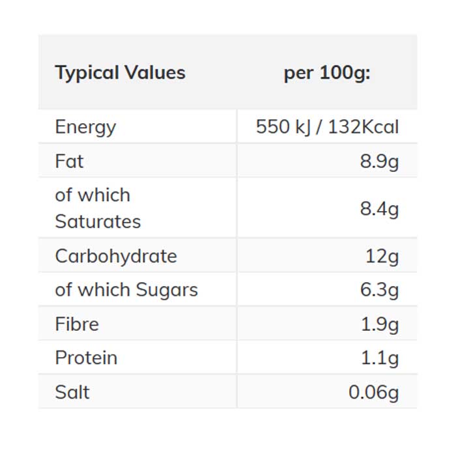Click the Fibre row label
The image size is (456, 456).
pyautogui.click(x=77, y=324)
